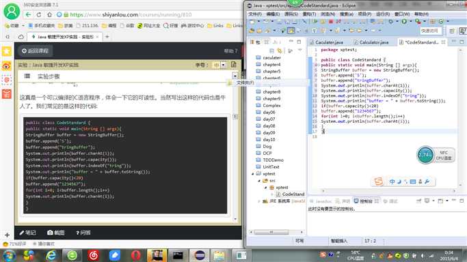
Task: Go to the browser home page icon
Action: click(x=49, y=14)
